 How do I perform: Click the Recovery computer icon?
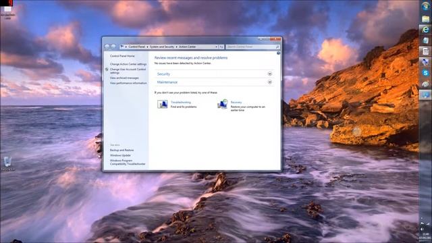(x=222, y=104)
